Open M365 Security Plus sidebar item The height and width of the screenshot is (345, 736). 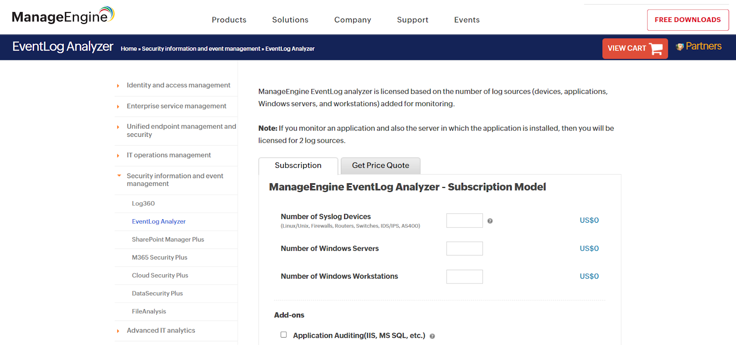tap(160, 257)
